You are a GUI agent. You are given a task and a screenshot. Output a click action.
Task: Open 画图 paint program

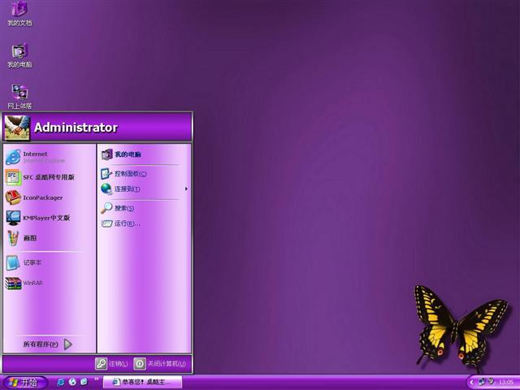(x=49, y=238)
